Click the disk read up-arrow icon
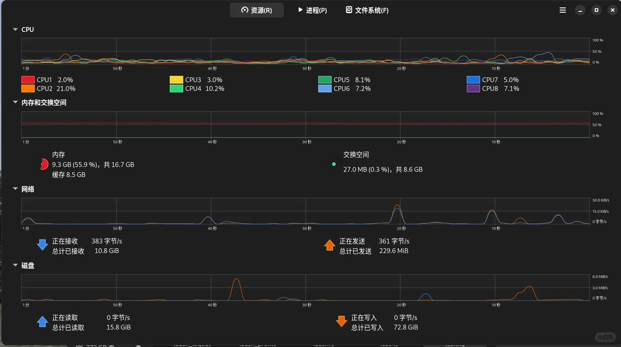621x347 pixels. [x=42, y=321]
